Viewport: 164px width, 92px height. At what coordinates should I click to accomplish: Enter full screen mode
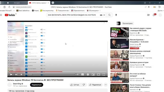click(x=104, y=74)
